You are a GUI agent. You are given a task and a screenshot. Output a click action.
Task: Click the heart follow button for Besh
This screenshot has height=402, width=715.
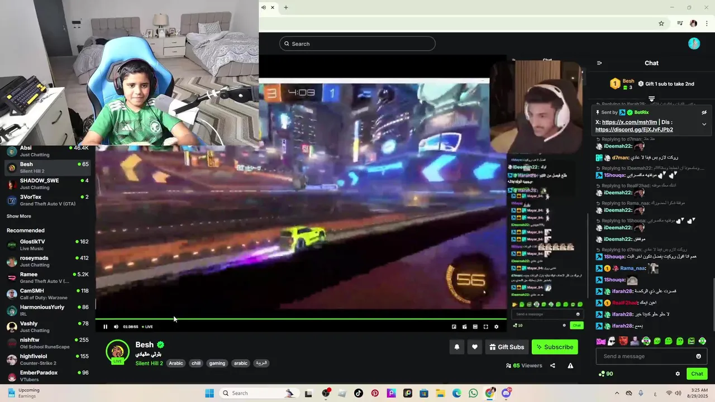474,347
